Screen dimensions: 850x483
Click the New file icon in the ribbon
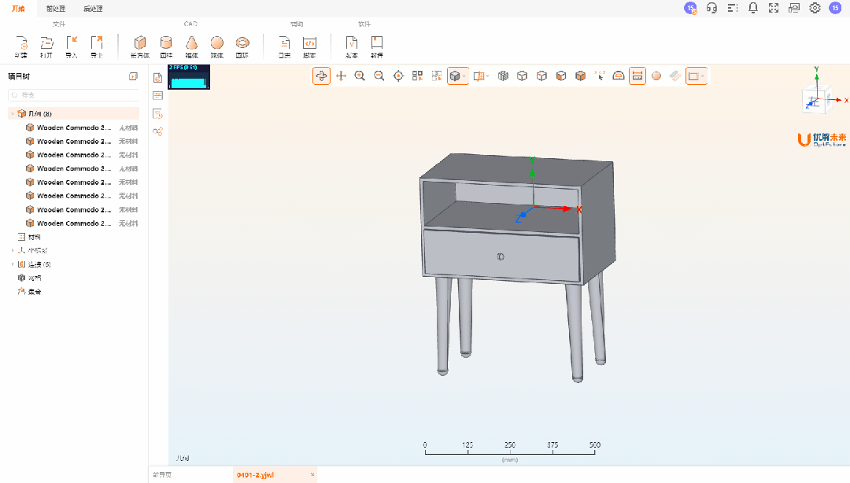[x=21, y=43]
